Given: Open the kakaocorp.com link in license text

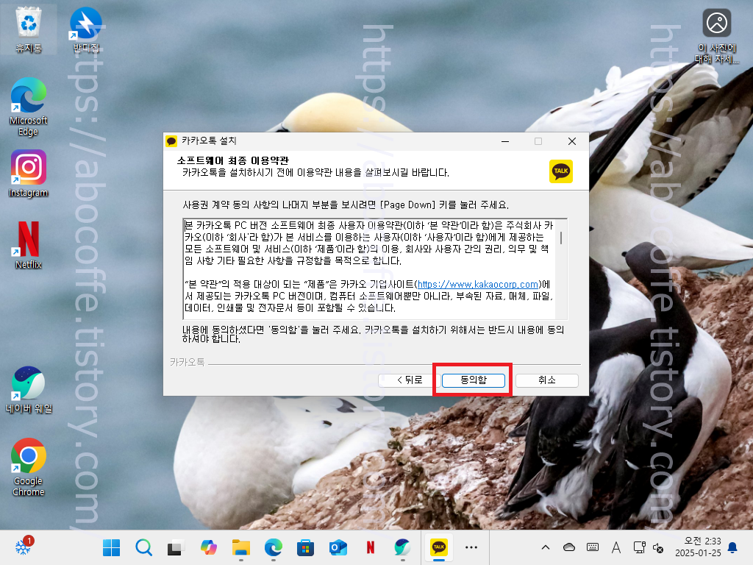Looking at the screenshot, I should tap(477, 285).
